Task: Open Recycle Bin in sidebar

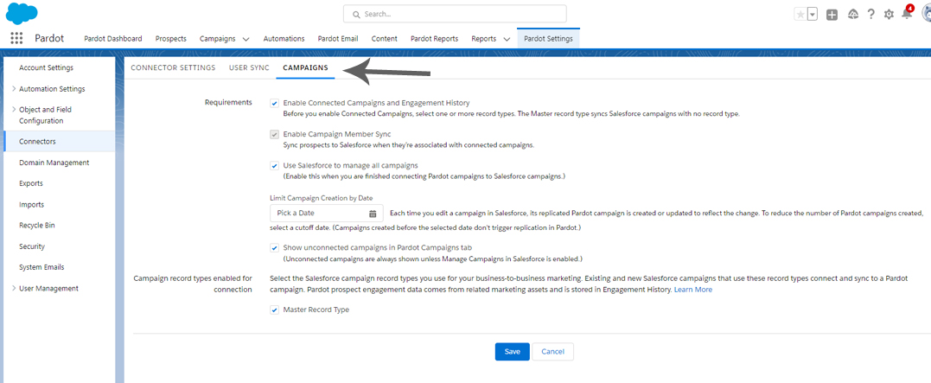Action: click(x=37, y=225)
